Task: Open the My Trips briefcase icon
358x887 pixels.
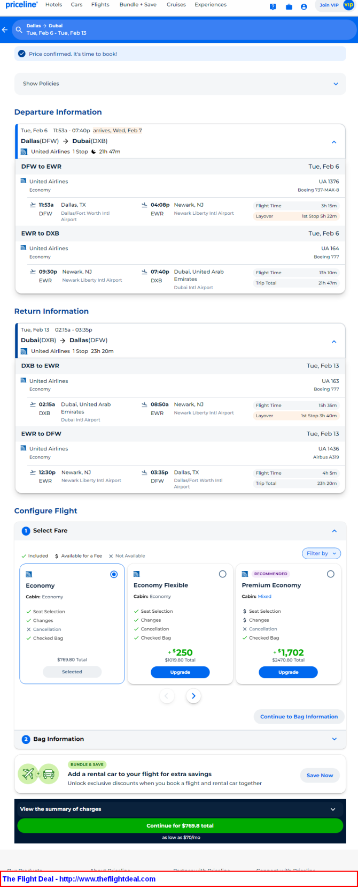Action: [x=289, y=6]
